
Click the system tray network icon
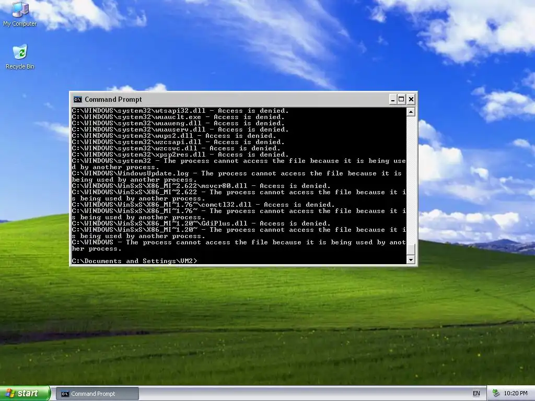coord(496,394)
